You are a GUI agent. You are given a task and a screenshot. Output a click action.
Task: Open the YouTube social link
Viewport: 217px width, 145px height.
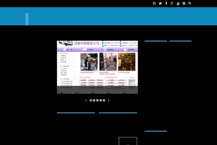(x=178, y=4)
